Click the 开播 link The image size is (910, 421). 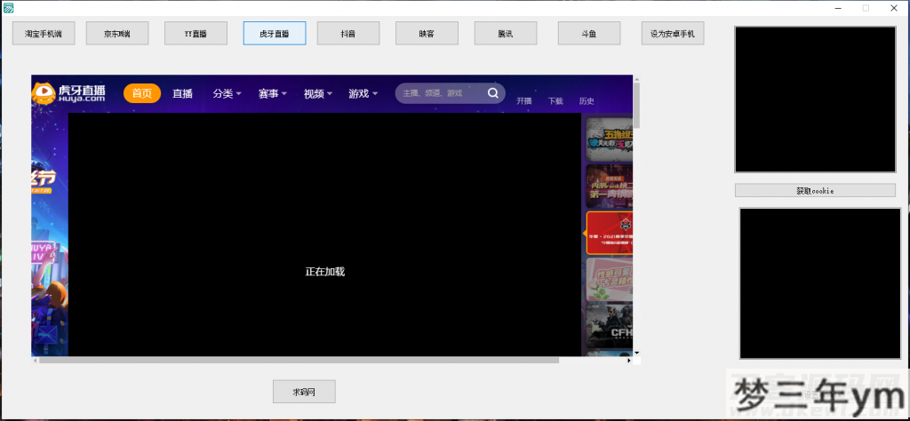[x=524, y=101]
